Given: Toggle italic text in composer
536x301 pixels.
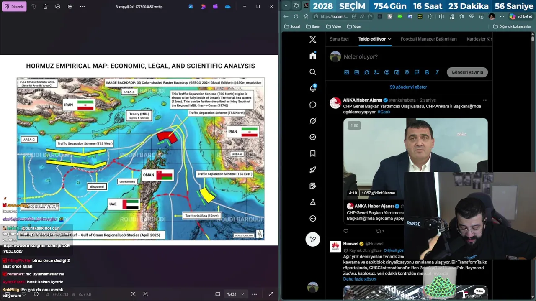Looking at the screenshot, I should (x=437, y=72).
